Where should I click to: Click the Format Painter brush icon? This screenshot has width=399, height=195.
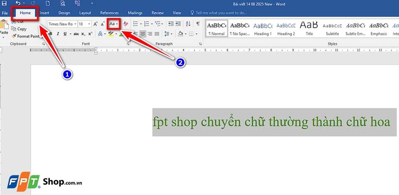(x=14, y=36)
